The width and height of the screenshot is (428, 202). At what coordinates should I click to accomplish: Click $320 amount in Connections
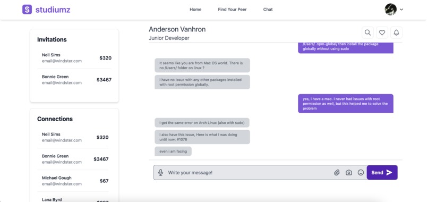[x=102, y=137]
